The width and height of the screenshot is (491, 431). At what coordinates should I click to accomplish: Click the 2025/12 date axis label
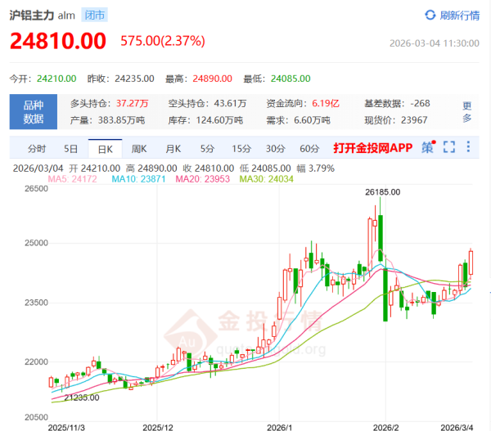[158, 427]
